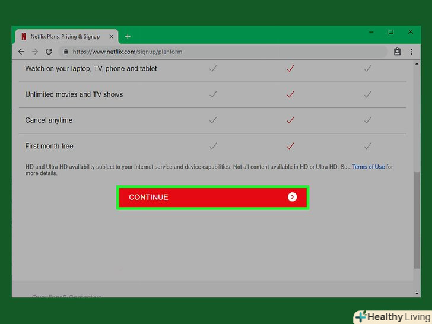Click the browser back arrow
The image size is (432, 324).
[x=21, y=52]
